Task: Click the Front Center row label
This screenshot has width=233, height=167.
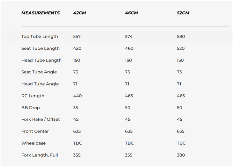Action: pyautogui.click(x=35, y=131)
